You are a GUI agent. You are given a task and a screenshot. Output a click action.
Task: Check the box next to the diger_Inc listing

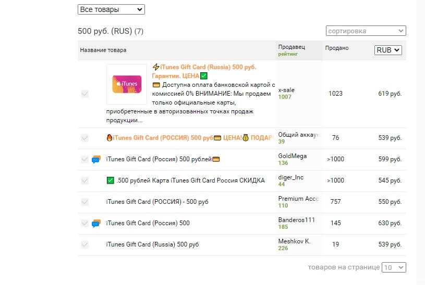(x=84, y=180)
